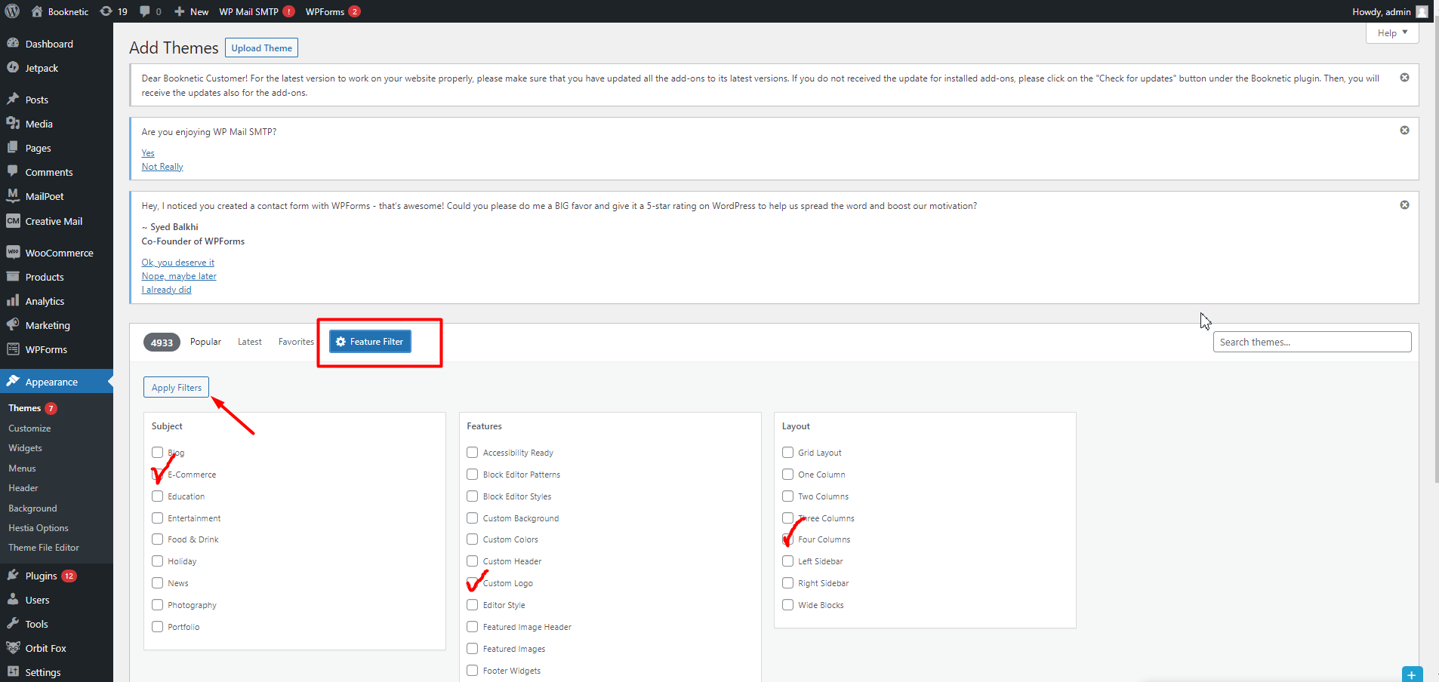Click the Search themes input field

1312,342
